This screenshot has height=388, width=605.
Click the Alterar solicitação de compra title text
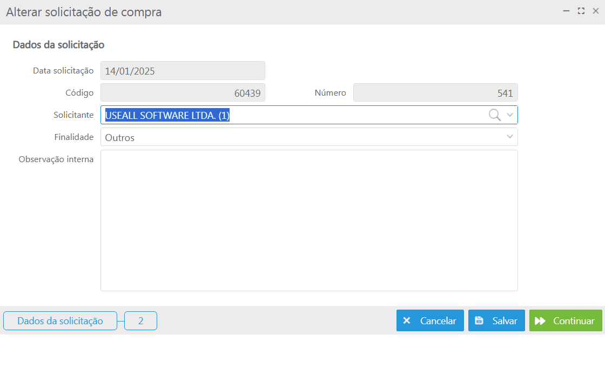click(x=84, y=12)
